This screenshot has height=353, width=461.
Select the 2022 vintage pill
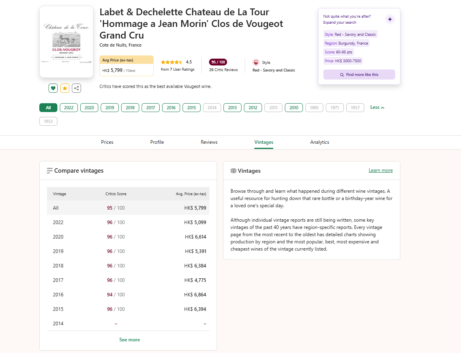[69, 108]
